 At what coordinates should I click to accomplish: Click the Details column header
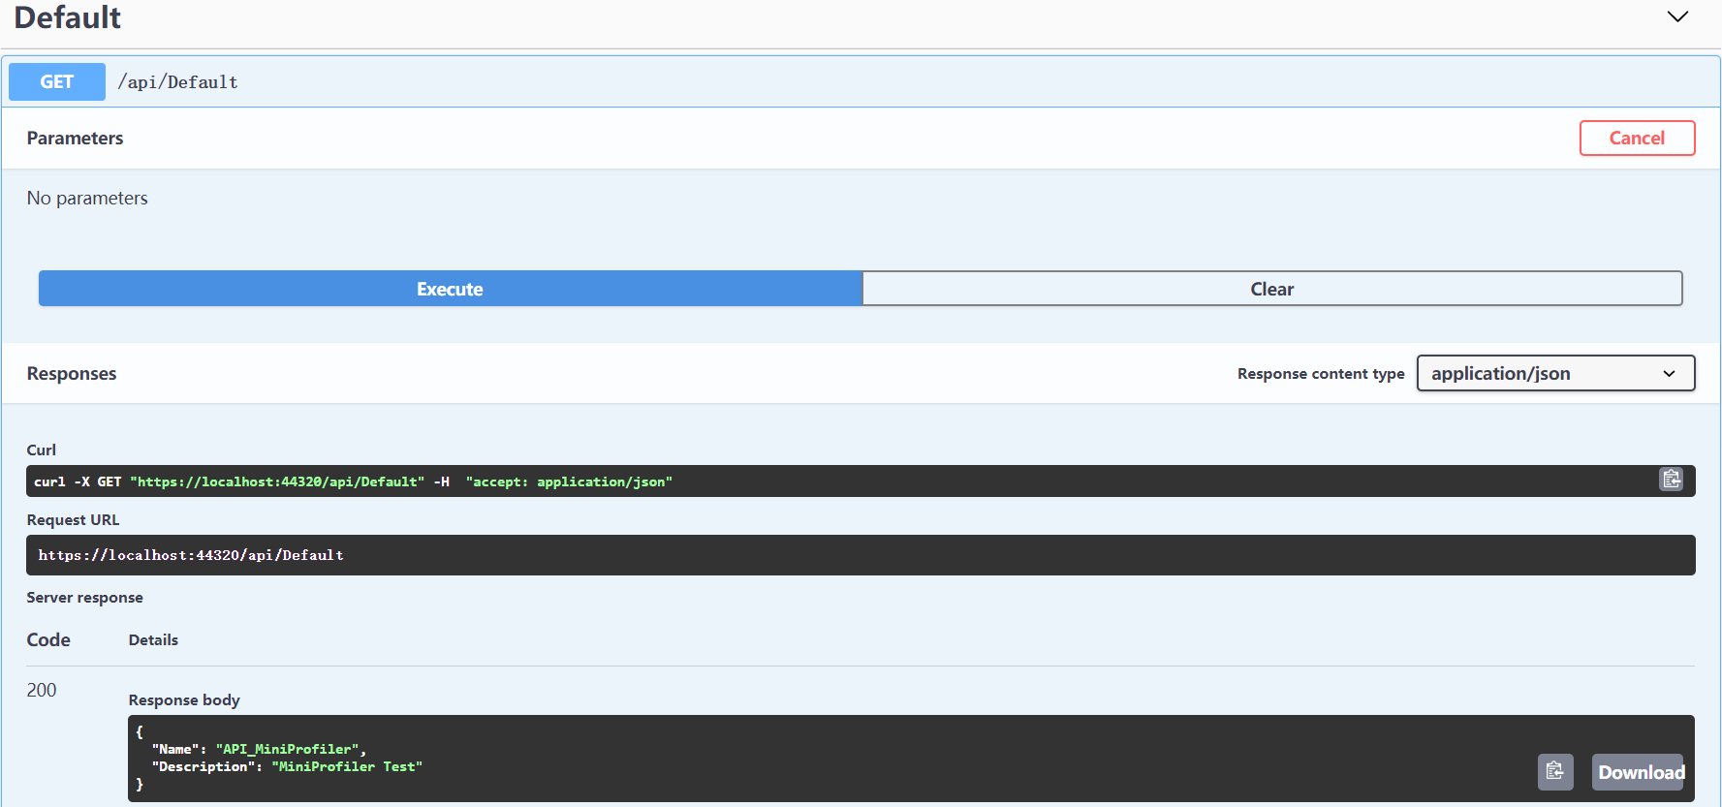click(x=153, y=639)
